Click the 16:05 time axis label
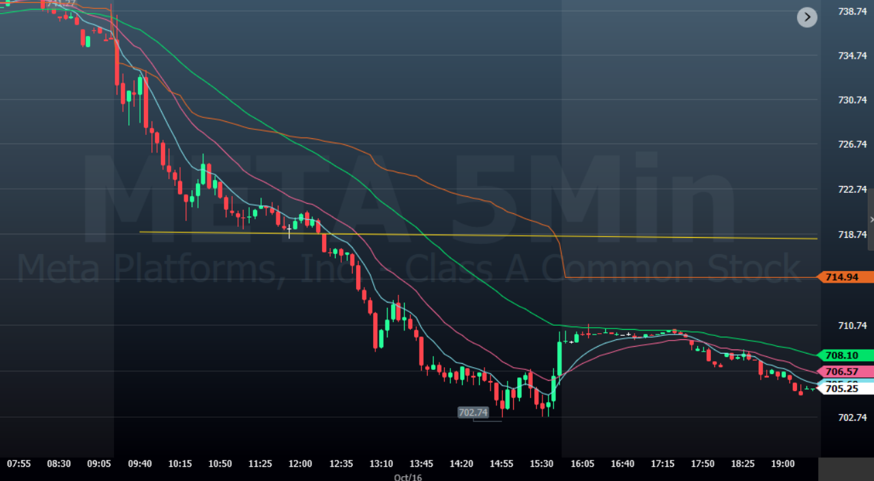The height and width of the screenshot is (481, 874). pyautogui.click(x=582, y=464)
